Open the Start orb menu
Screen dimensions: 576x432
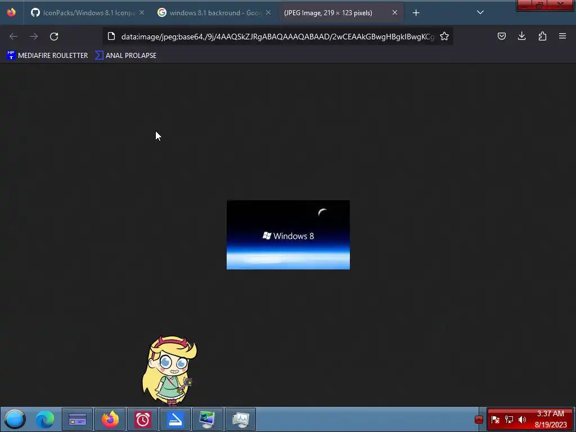point(15,419)
